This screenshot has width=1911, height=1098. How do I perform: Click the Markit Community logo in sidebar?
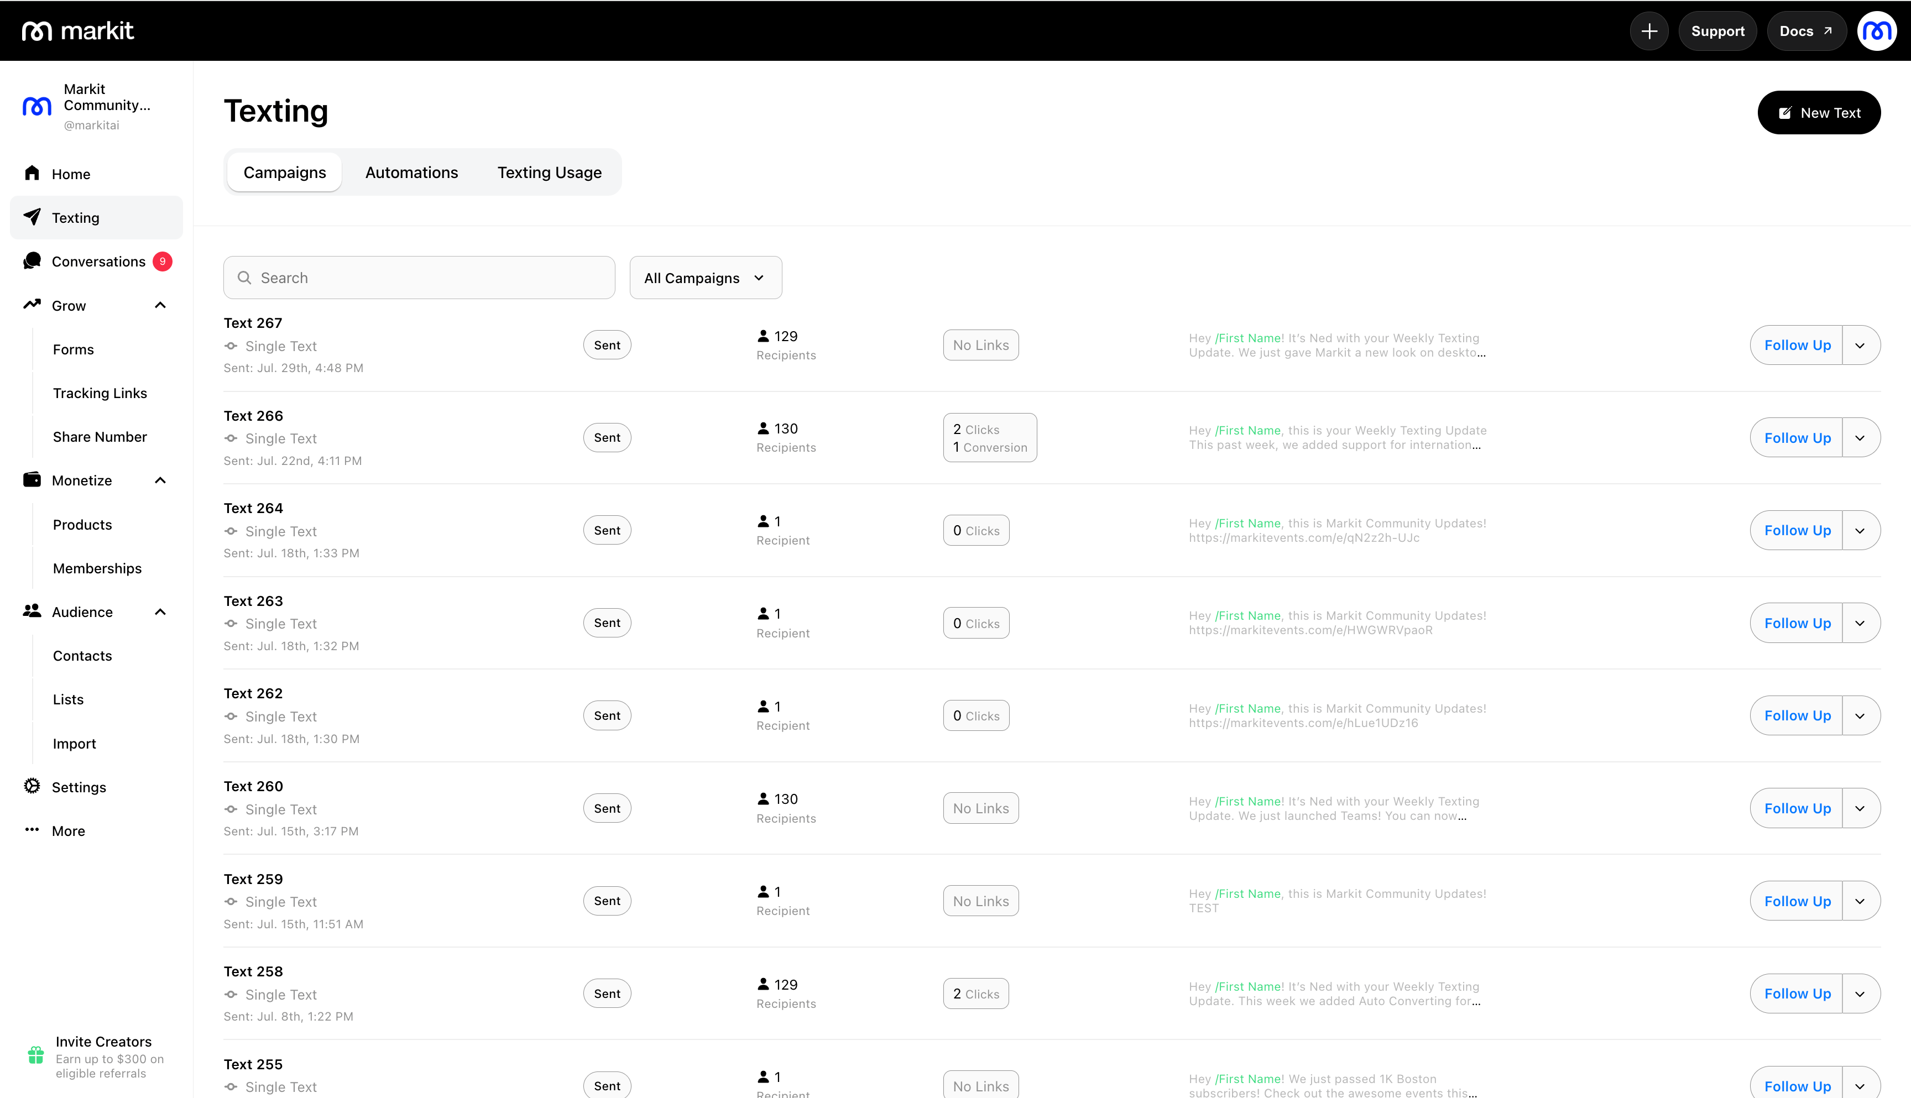point(37,106)
